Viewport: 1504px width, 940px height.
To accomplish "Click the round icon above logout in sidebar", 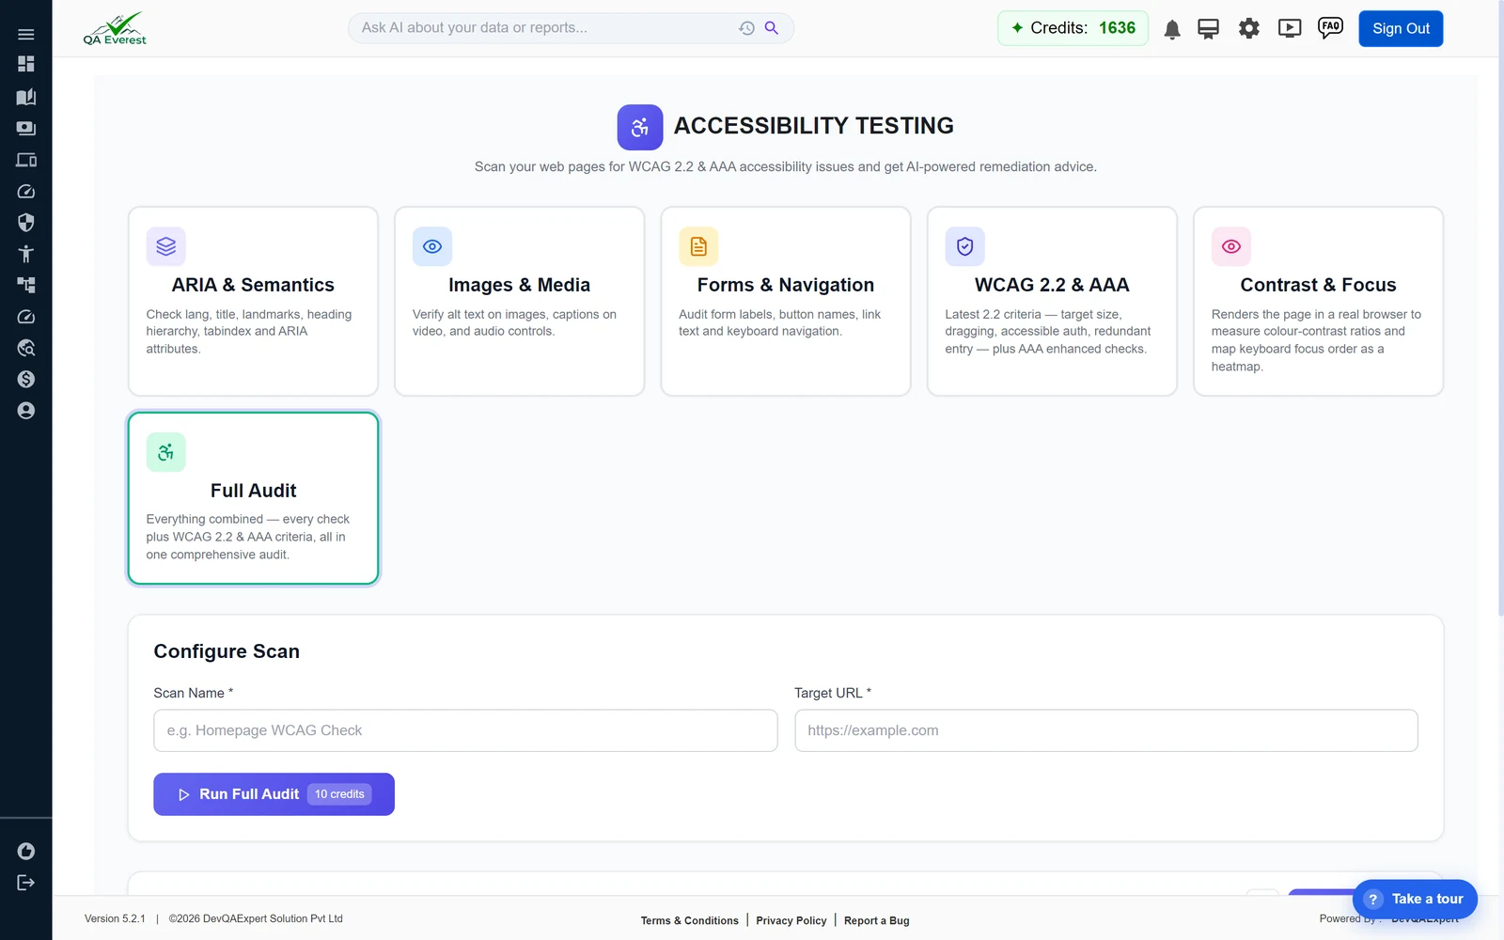I will 25,851.
